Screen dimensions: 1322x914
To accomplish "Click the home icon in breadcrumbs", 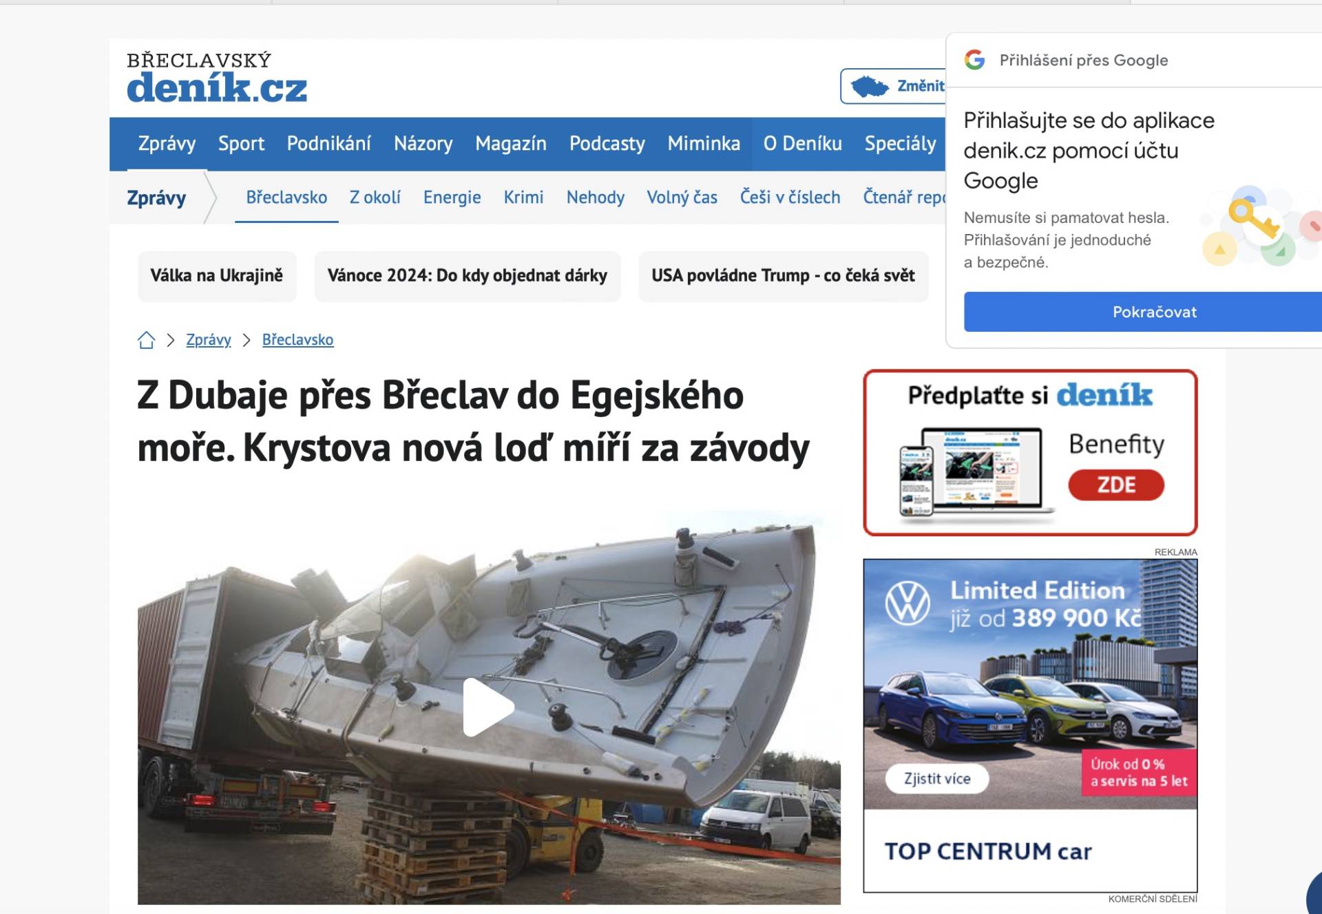I will tap(146, 340).
